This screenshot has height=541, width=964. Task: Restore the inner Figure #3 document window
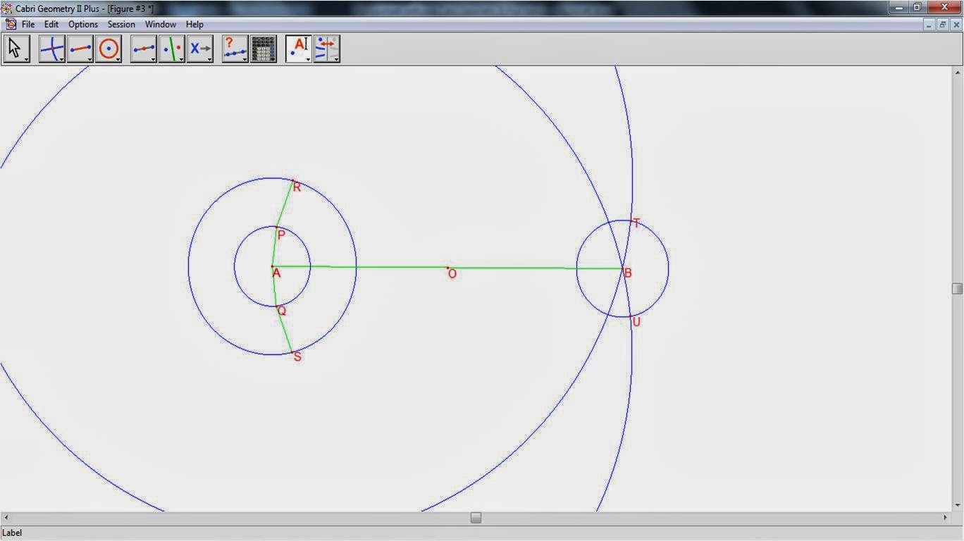coord(942,24)
